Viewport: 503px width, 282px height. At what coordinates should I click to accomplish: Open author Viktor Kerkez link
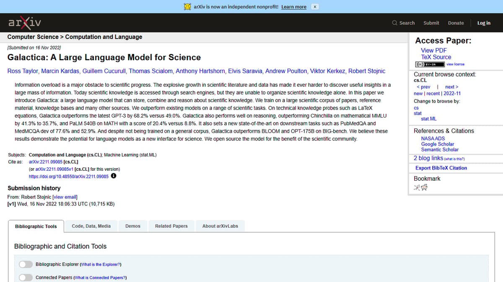coord(328,71)
